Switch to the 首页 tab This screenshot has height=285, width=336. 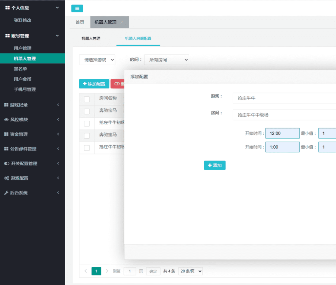point(81,22)
